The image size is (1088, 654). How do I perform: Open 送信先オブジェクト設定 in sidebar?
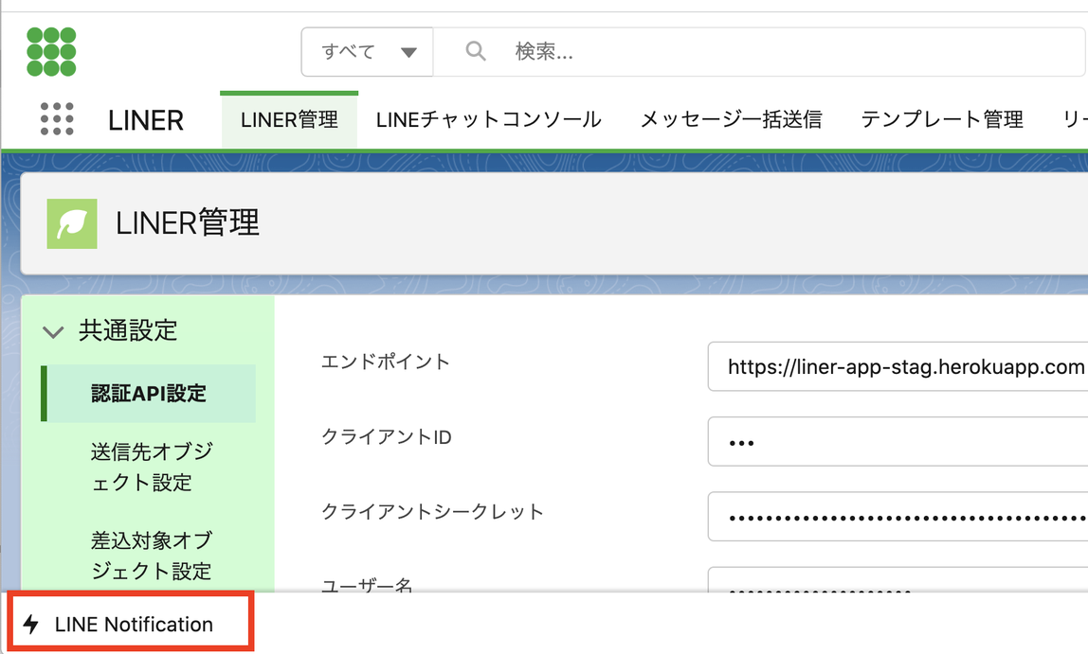(152, 467)
